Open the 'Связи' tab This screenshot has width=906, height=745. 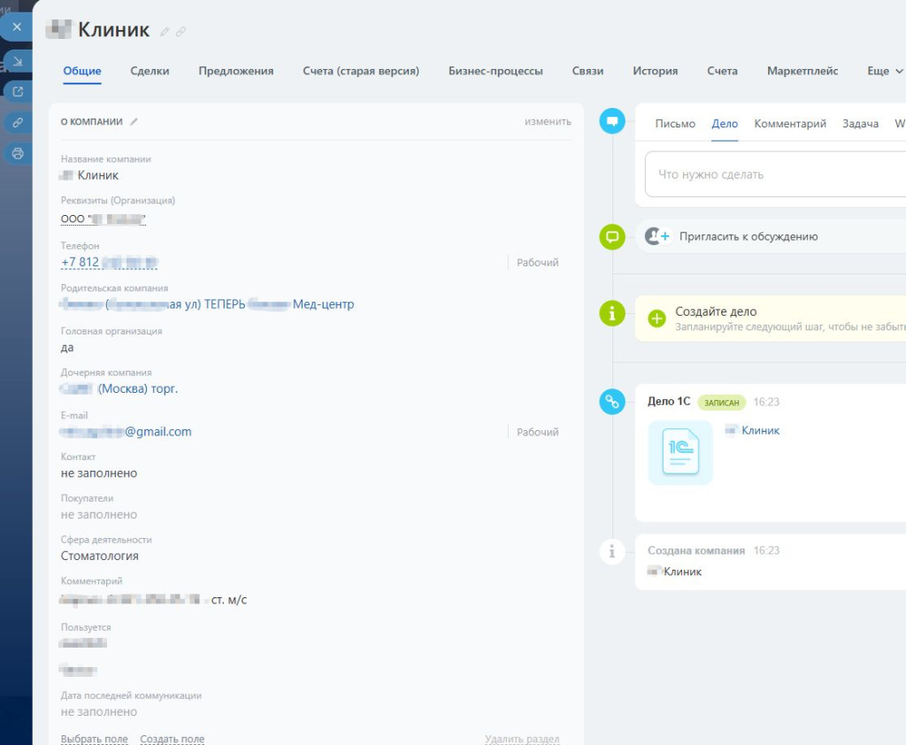[587, 71]
